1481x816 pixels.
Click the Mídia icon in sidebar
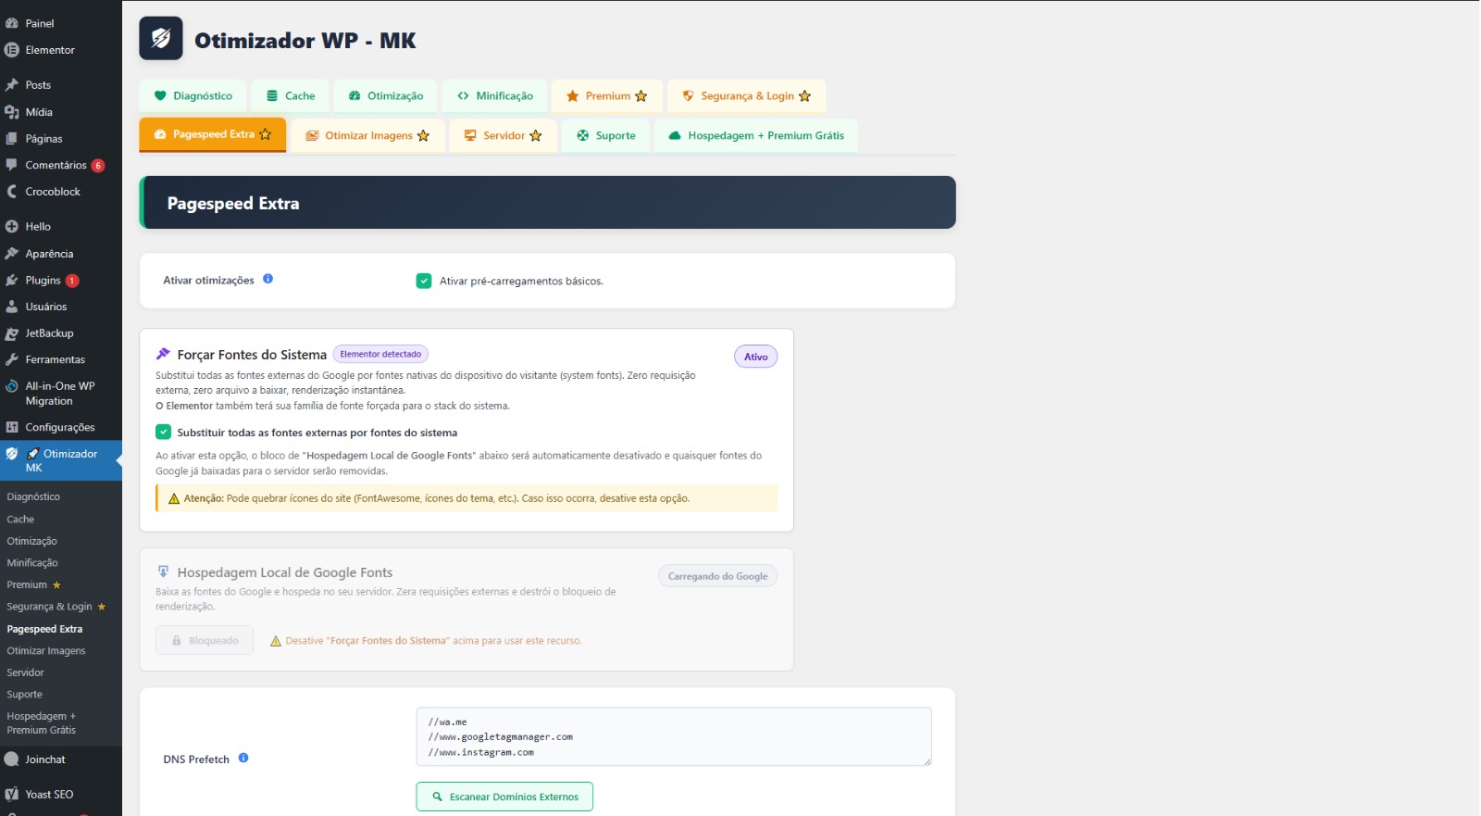tap(12, 112)
